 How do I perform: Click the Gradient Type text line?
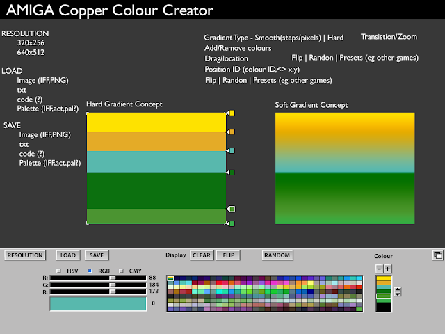[274, 38]
